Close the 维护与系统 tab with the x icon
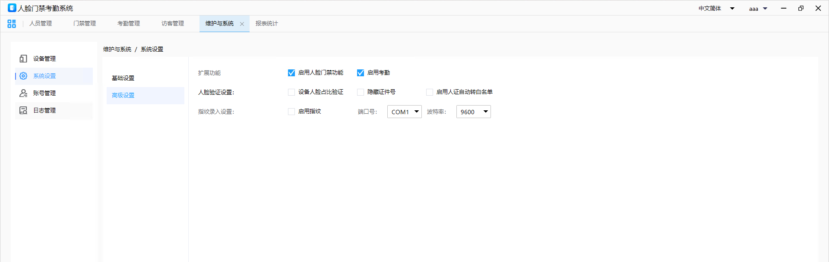Image resolution: width=829 pixels, height=262 pixels. (242, 24)
